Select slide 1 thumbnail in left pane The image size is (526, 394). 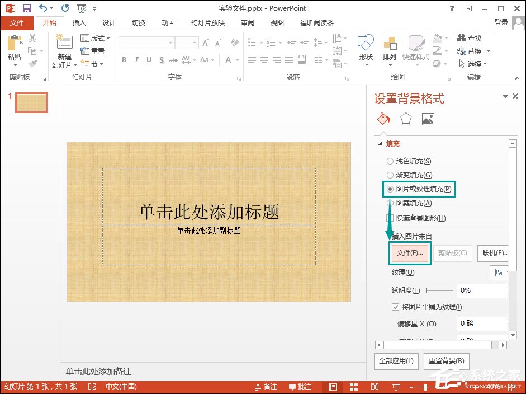tap(31, 102)
